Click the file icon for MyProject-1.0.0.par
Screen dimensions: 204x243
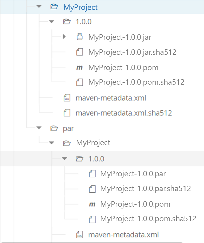pos(92,174)
